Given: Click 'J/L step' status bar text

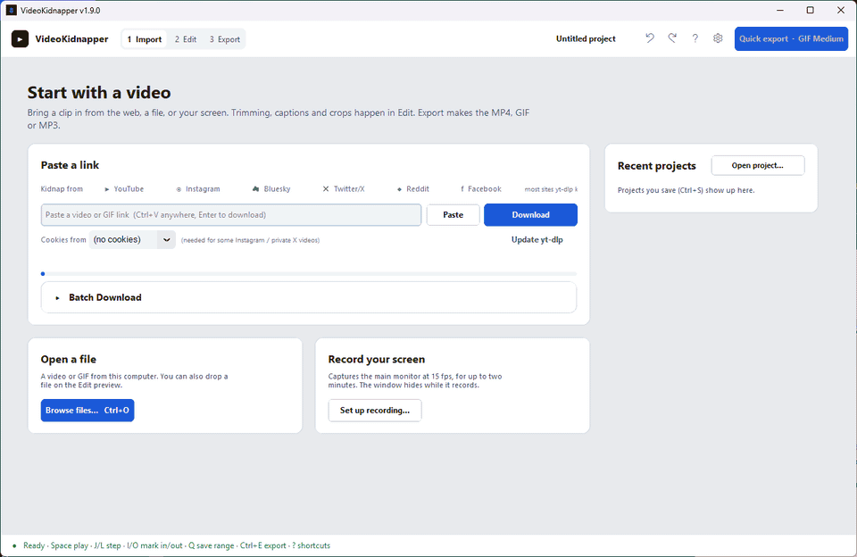Looking at the screenshot, I should tap(107, 545).
